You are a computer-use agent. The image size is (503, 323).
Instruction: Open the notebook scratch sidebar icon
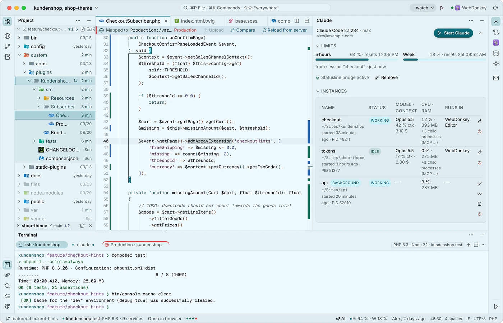click(7, 57)
